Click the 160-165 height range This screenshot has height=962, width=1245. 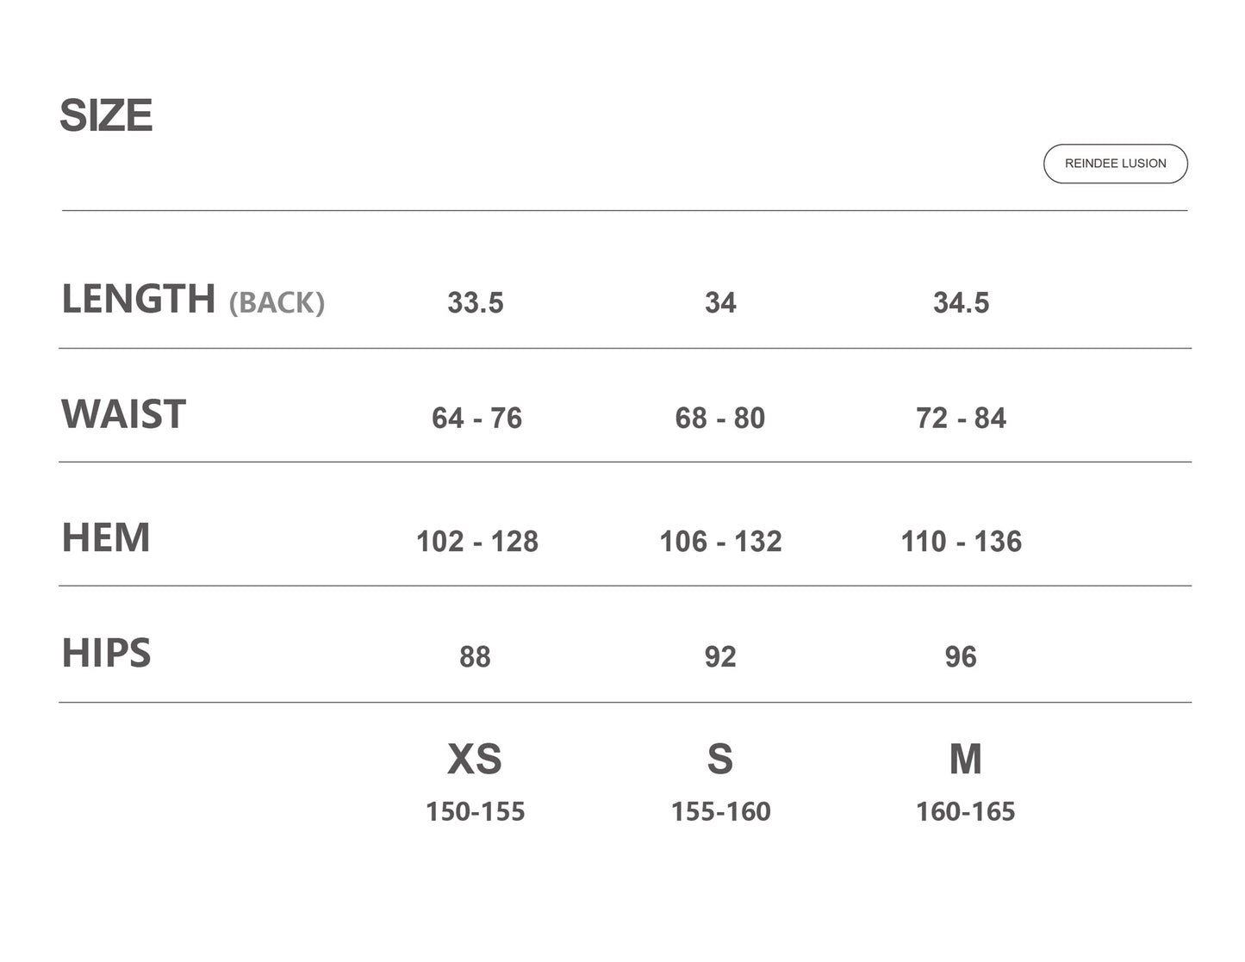click(965, 811)
